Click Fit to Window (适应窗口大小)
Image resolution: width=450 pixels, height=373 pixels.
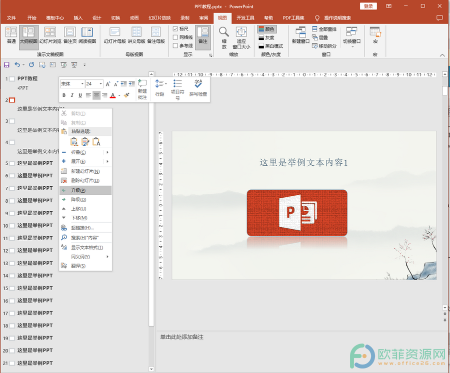pos(241,37)
